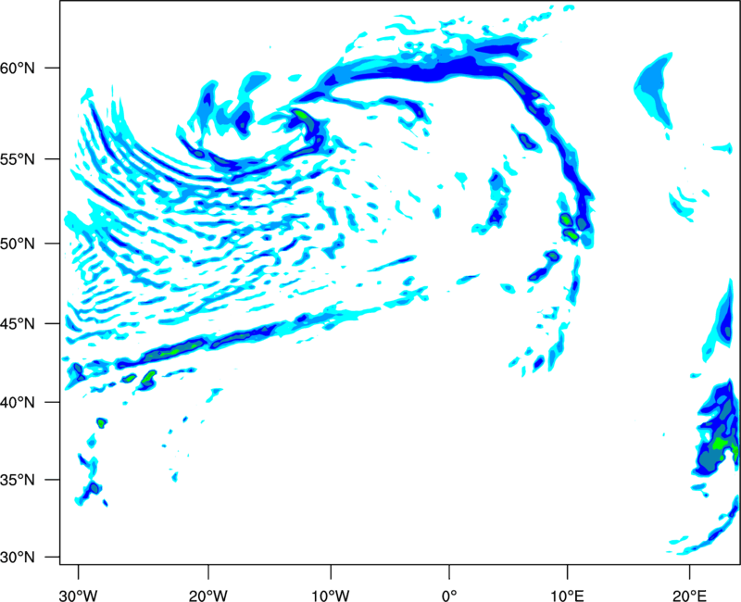Image resolution: width=741 pixels, height=602 pixels.
Task: Click the 30°W longitude label
Action: click(79, 596)
